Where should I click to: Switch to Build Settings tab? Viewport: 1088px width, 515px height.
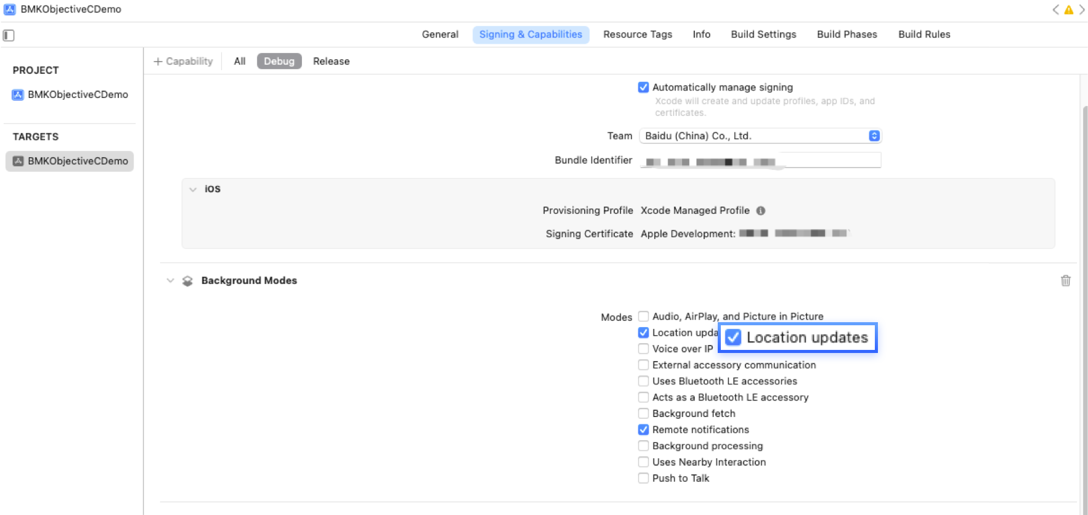click(x=763, y=34)
